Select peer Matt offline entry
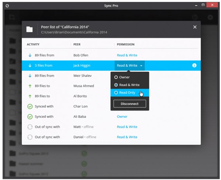The width and height of the screenshot is (221, 180). coord(84,127)
